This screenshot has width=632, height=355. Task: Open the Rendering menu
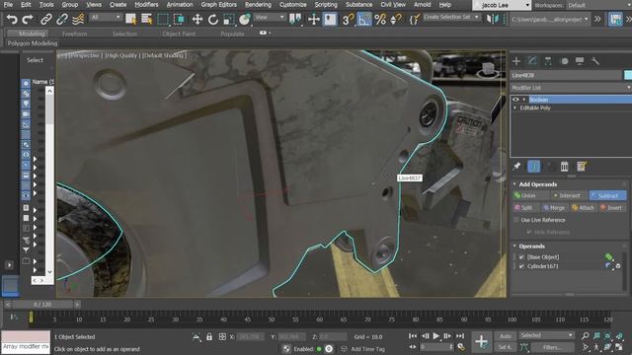tap(258, 5)
